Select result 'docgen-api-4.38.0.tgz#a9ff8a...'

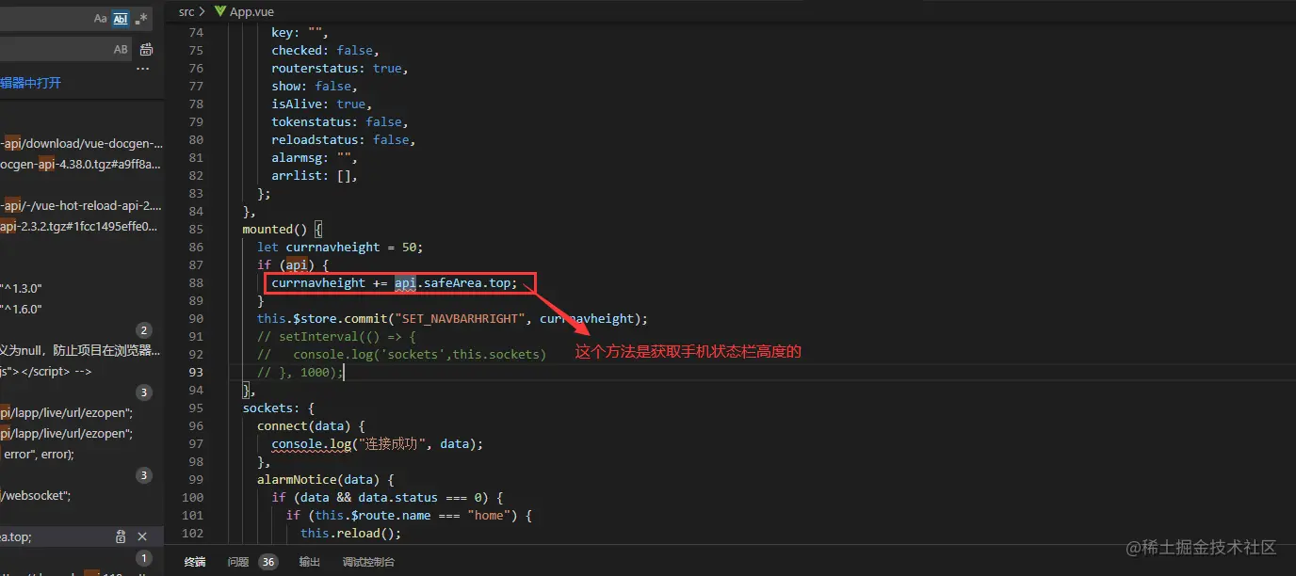click(82, 165)
